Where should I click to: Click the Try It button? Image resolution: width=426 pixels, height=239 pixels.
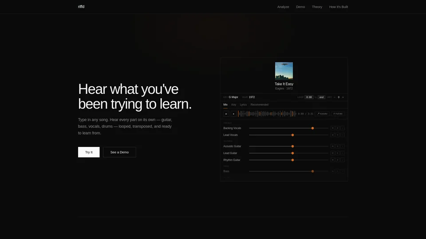click(x=89, y=152)
